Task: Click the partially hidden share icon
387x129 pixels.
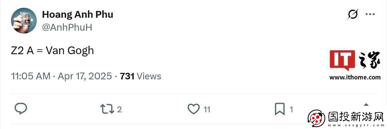Action: point(366,105)
